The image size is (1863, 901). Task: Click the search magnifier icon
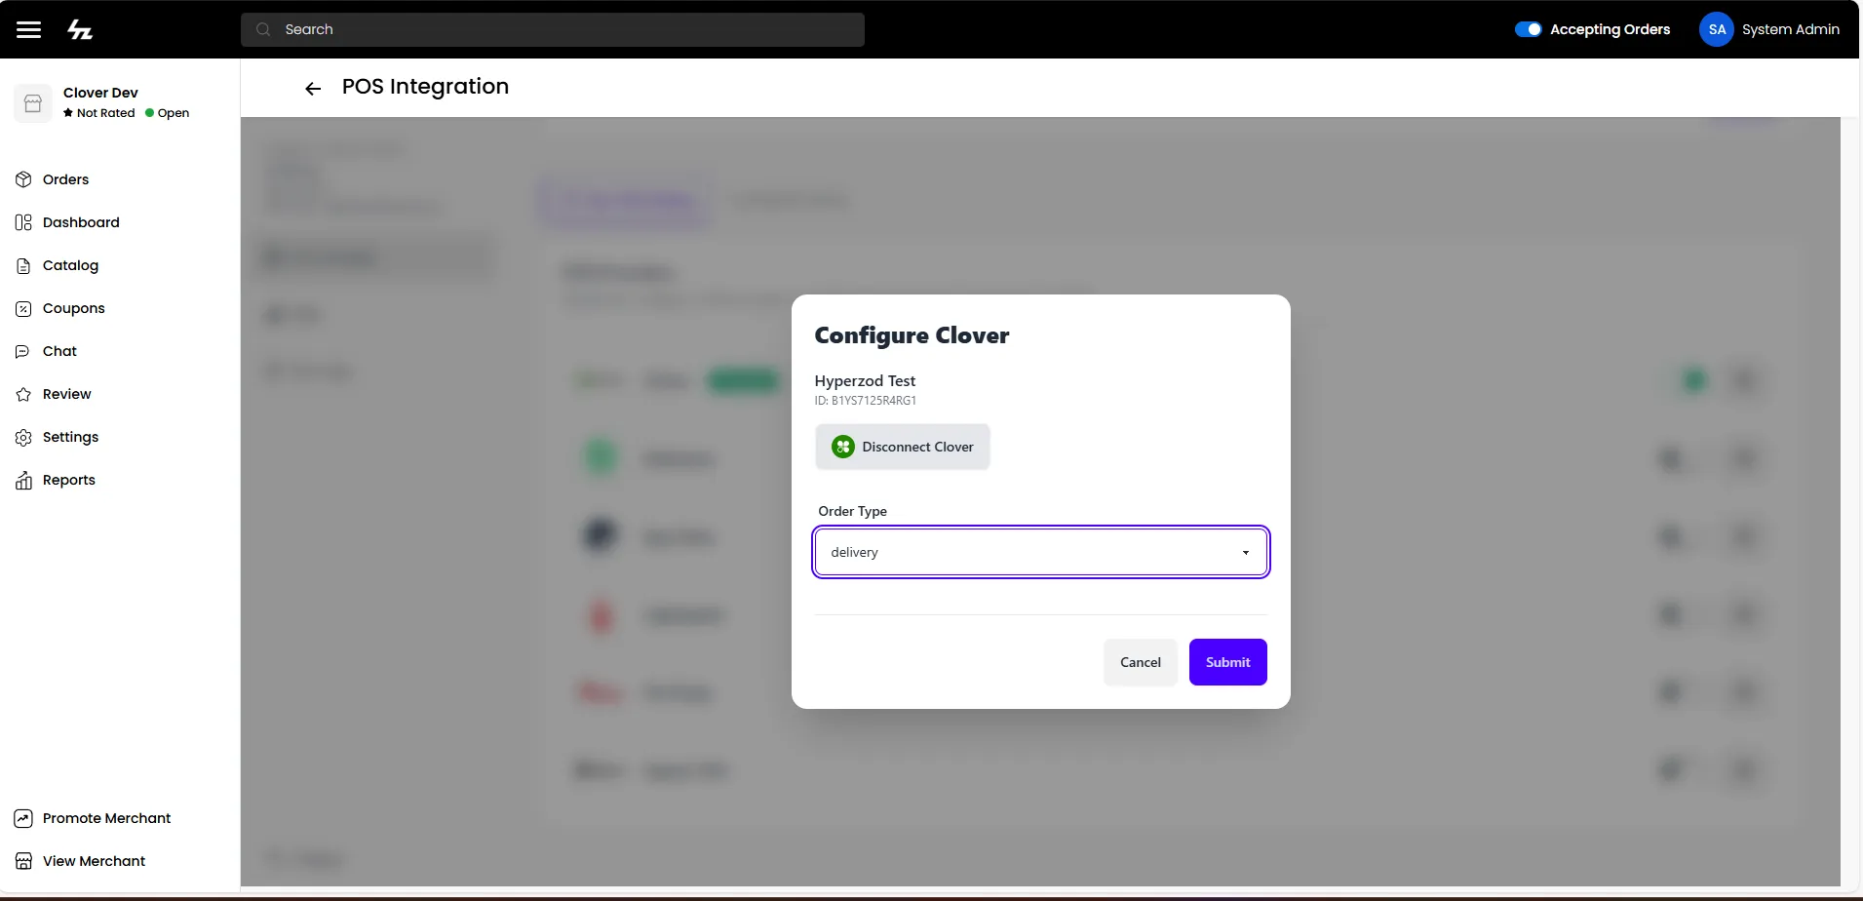pyautogui.click(x=263, y=29)
